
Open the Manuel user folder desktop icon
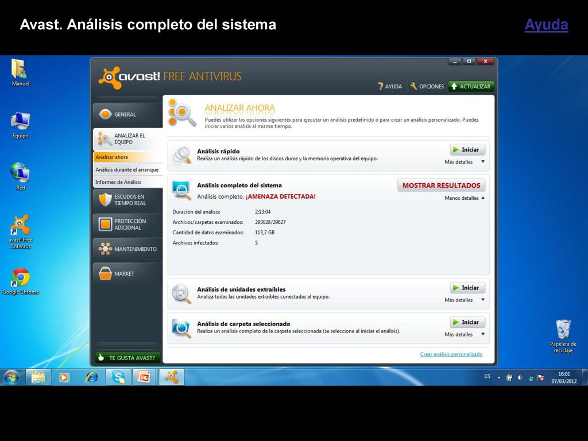point(20,72)
